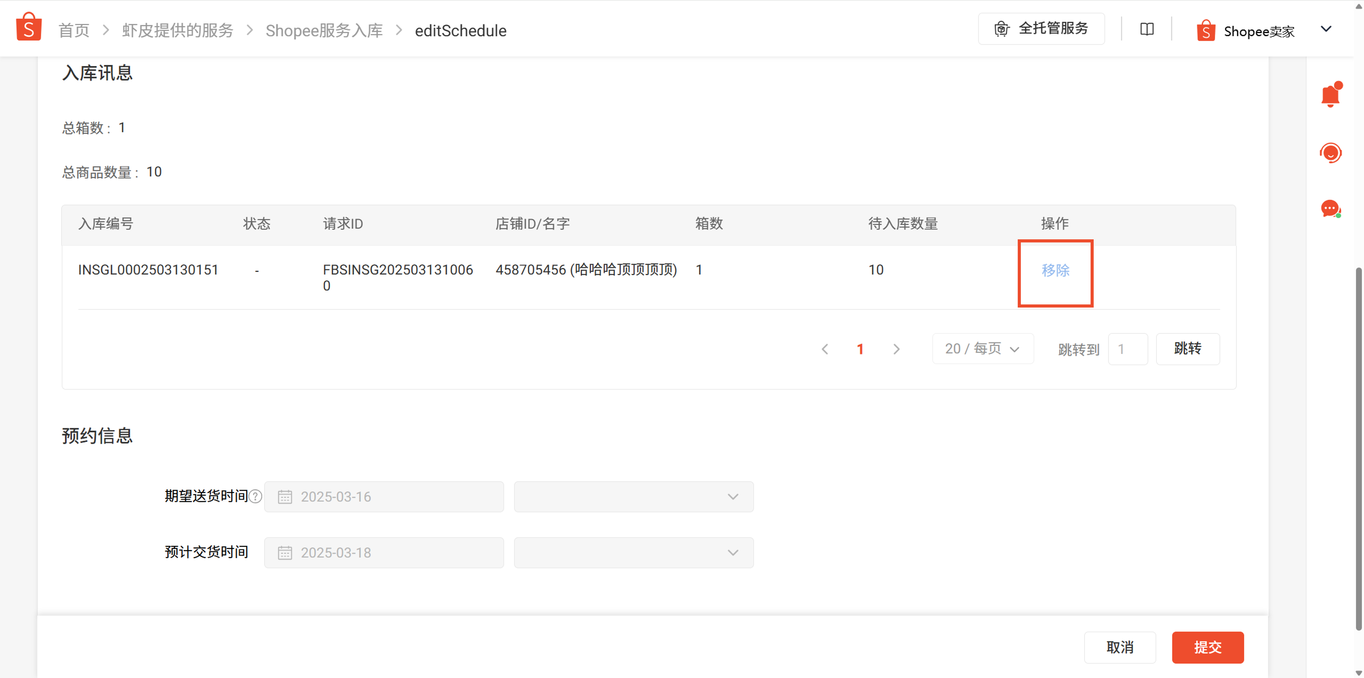Open the chat bubble icon
The height and width of the screenshot is (678, 1364).
tap(1330, 209)
